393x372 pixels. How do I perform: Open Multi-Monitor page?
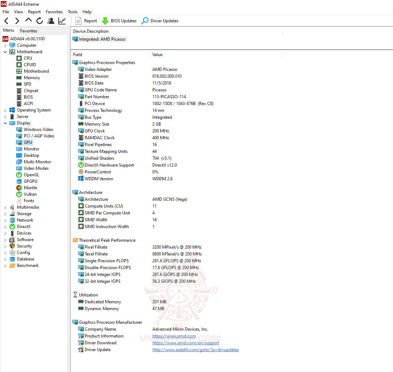(37, 162)
